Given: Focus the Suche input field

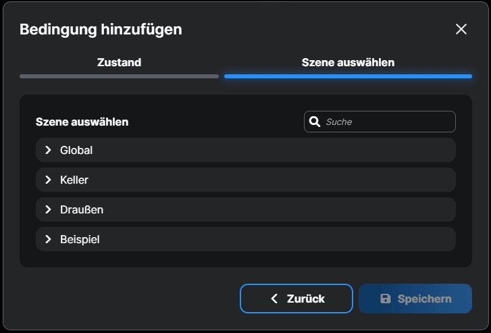Looking at the screenshot, I should click(387, 122).
